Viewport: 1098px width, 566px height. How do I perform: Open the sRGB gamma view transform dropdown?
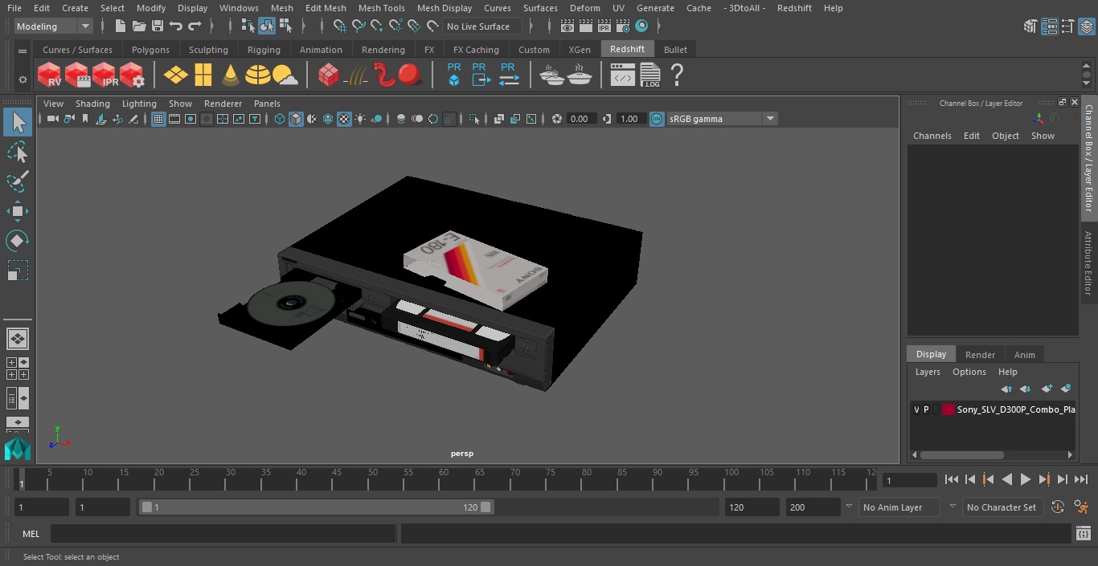click(722, 119)
